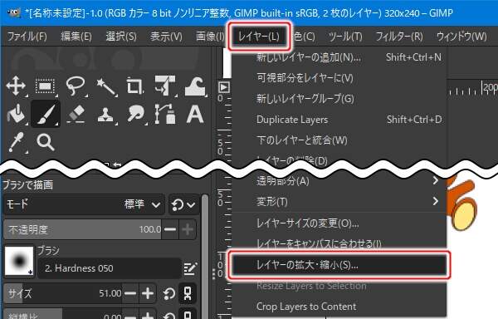Select the Free Select lasso tool
This screenshot has height=319, width=498.
click(76, 86)
